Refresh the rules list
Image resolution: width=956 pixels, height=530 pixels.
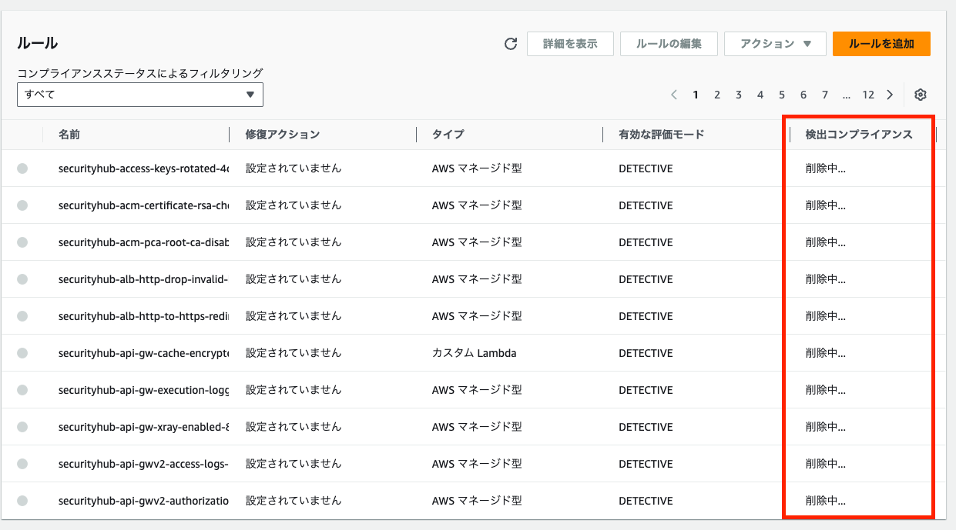510,44
